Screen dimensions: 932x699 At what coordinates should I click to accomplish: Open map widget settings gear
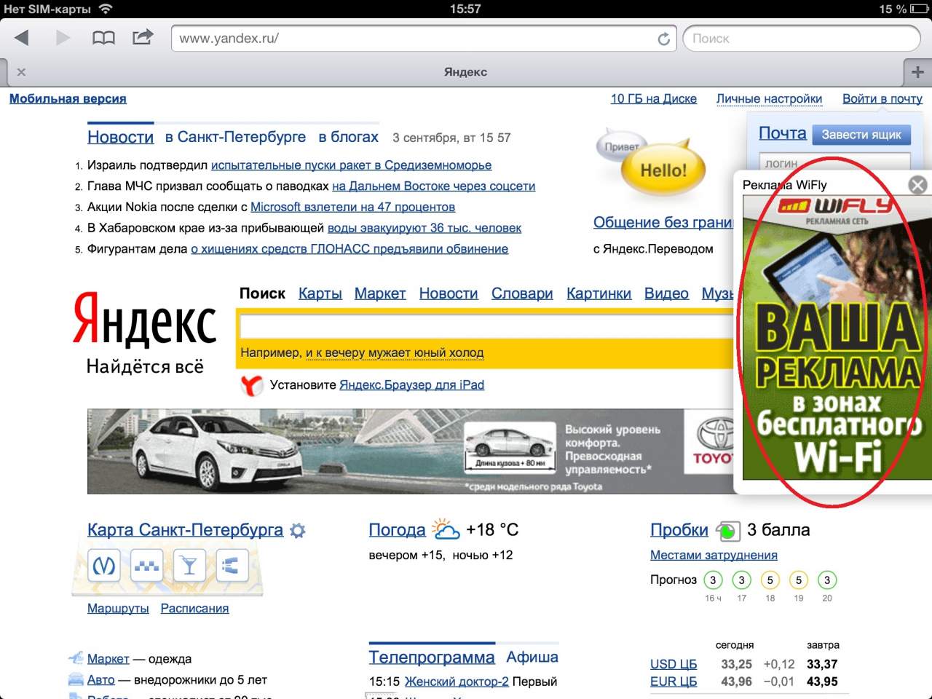297,531
